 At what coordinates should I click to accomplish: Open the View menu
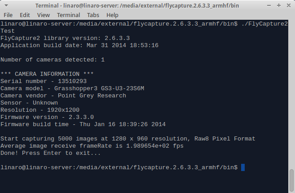coord(43,15)
